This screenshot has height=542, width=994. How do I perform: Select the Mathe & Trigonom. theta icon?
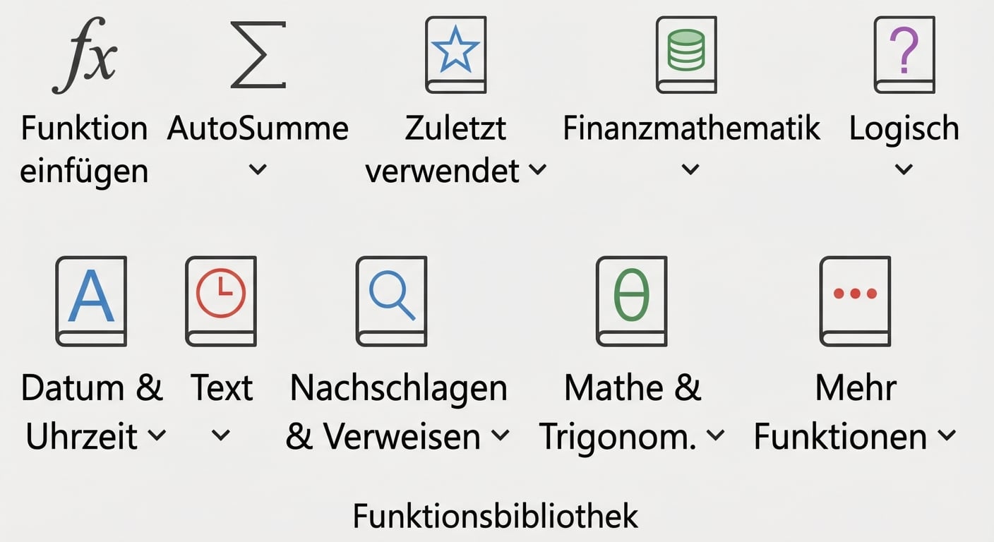(631, 300)
